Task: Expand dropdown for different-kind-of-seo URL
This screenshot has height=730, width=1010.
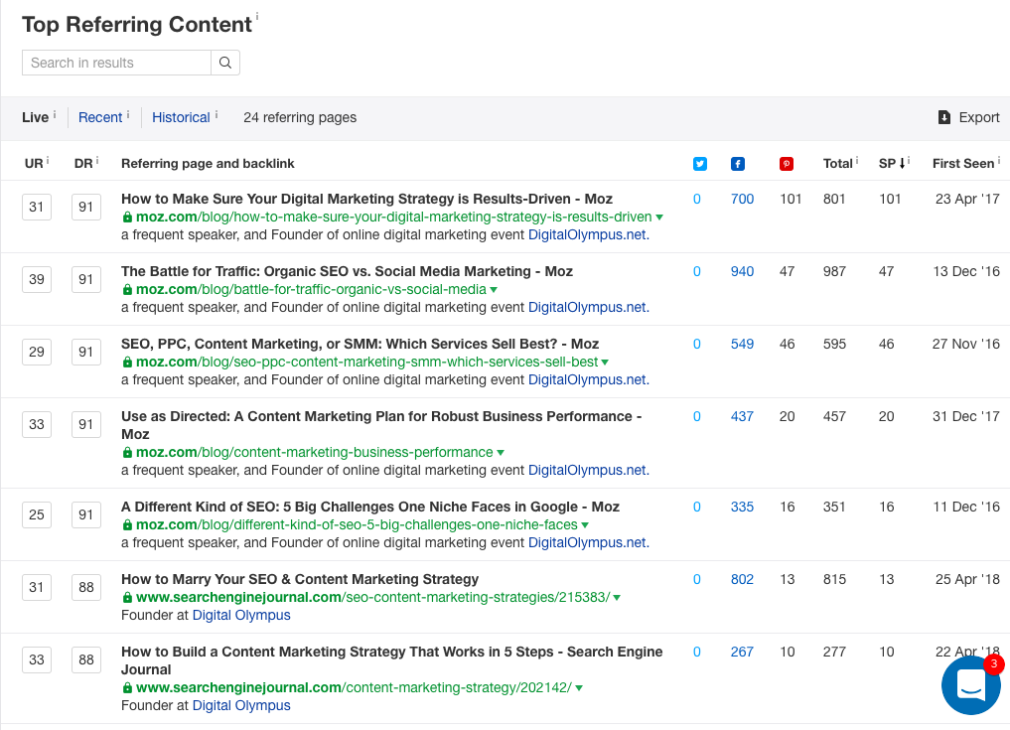Action: tap(585, 525)
